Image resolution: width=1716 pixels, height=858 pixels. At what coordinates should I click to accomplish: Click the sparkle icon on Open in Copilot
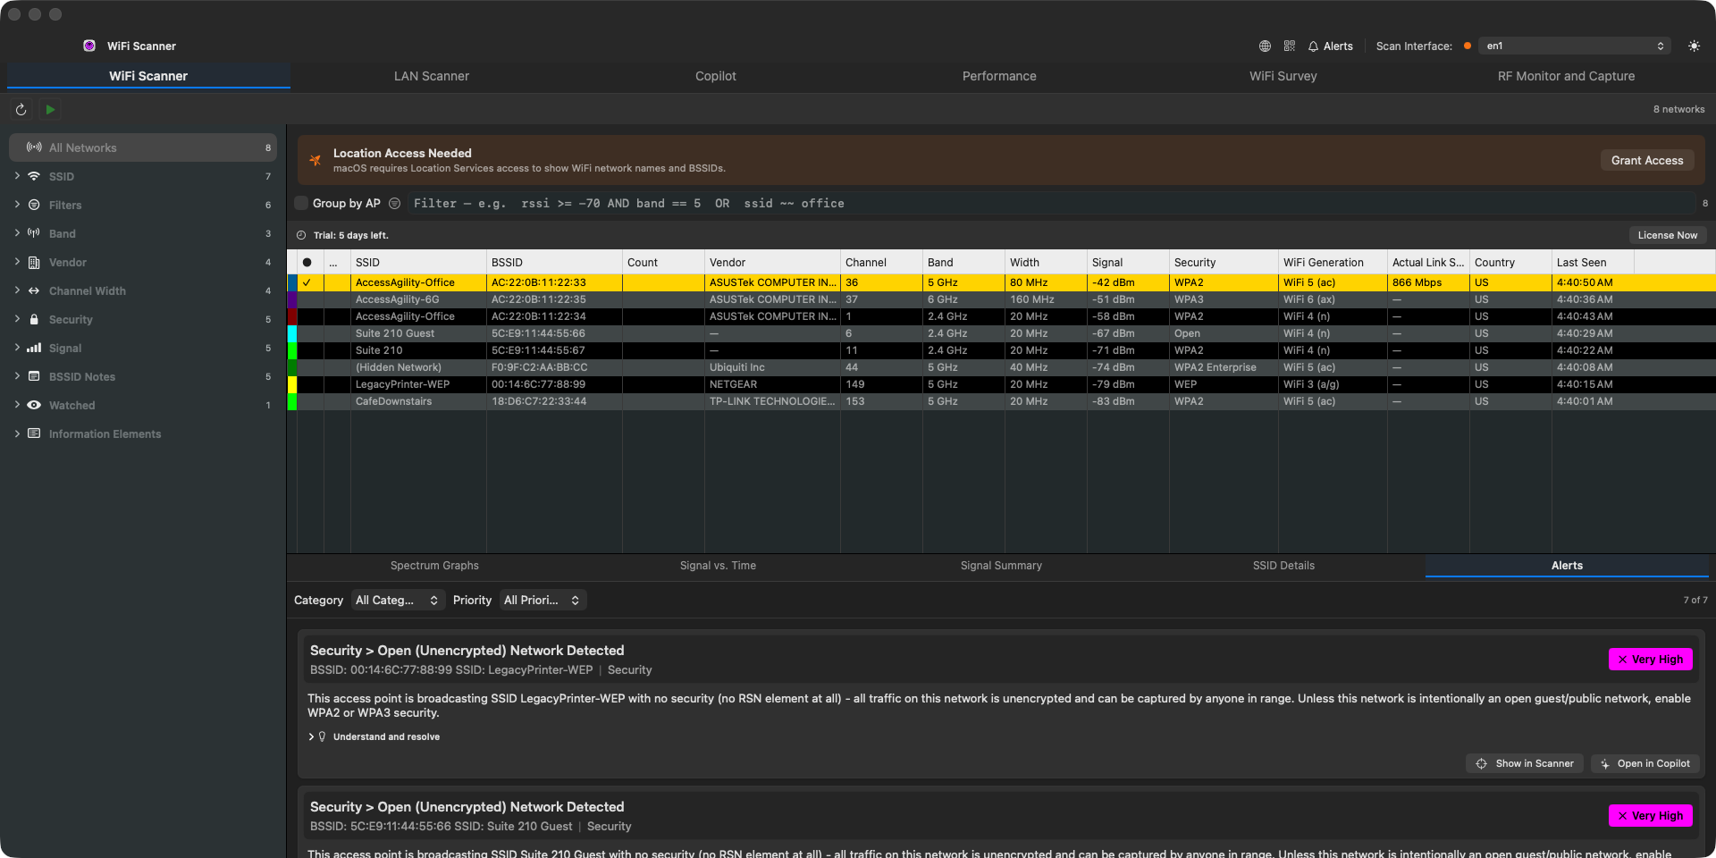click(1605, 763)
